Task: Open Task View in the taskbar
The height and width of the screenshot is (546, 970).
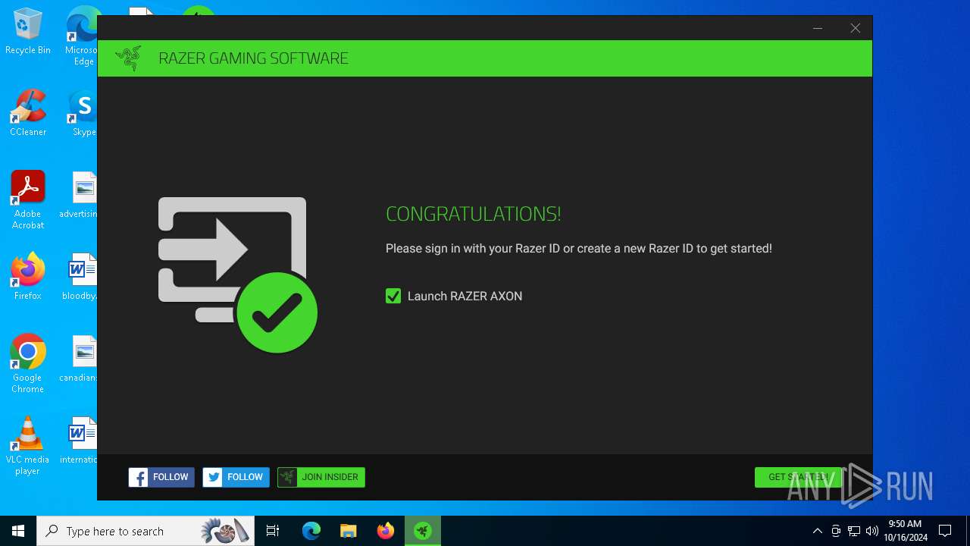Action: 273,531
